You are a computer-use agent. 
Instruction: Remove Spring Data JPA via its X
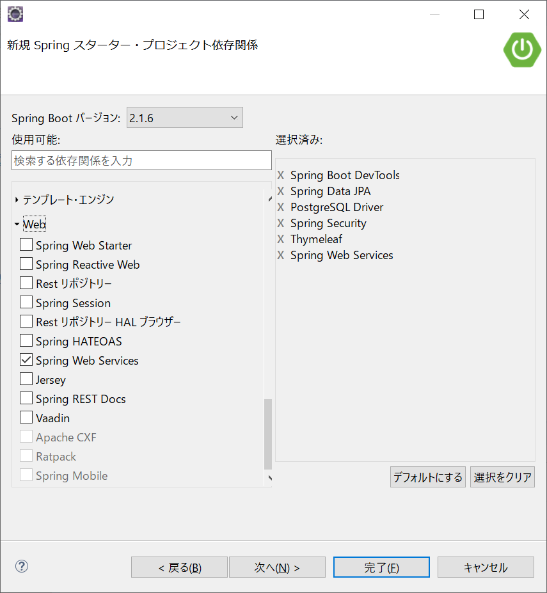280,191
